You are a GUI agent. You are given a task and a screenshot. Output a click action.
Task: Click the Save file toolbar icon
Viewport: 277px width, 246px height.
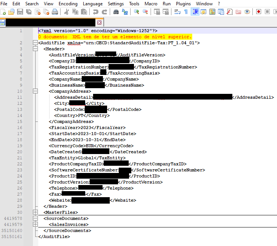[20, 12]
